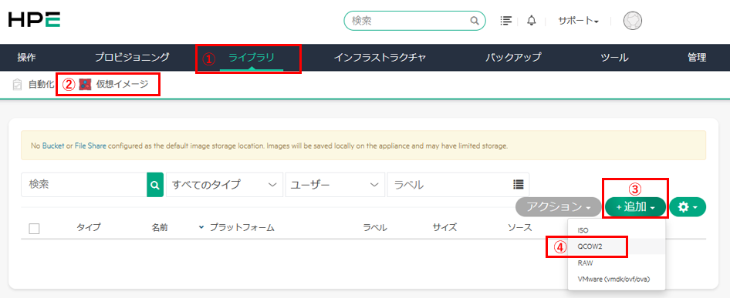Open the バックアップ menu

513,58
